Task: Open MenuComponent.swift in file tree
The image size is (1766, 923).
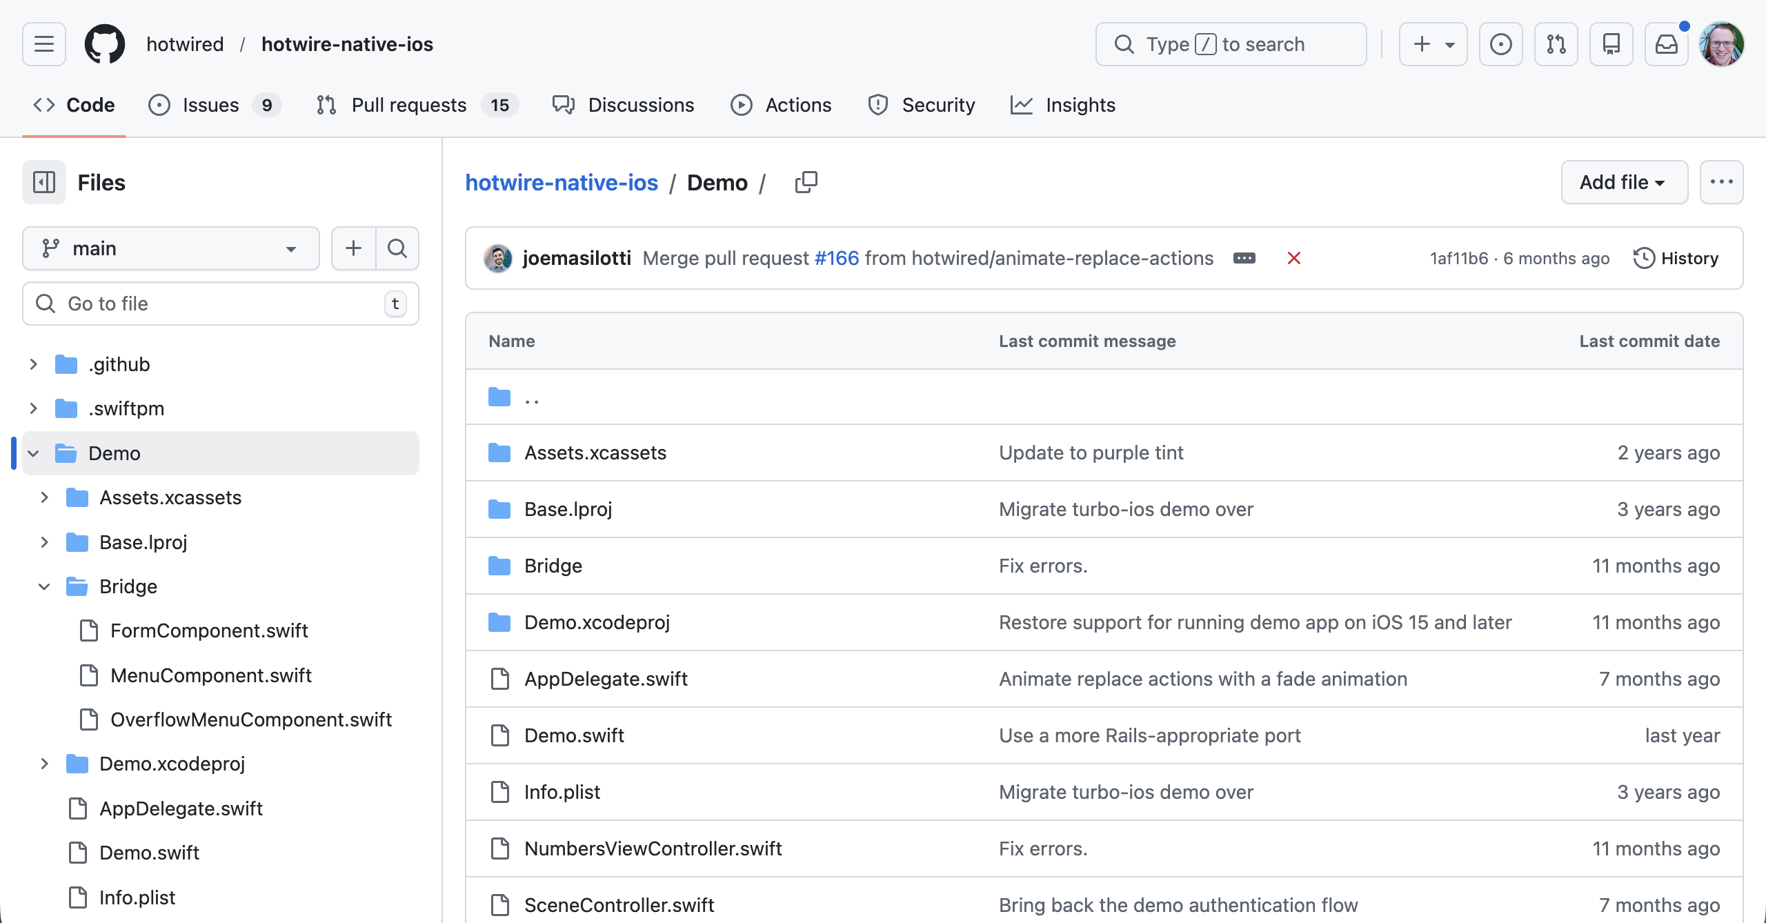Action: pos(211,675)
